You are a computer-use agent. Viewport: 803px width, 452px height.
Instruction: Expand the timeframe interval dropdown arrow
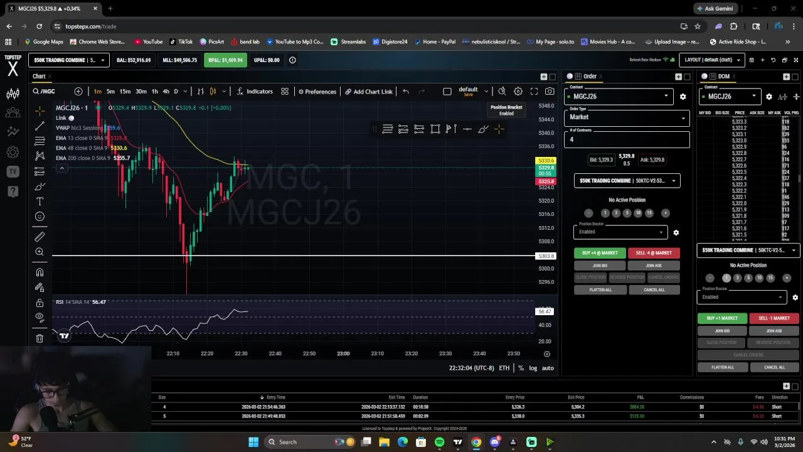[x=184, y=92]
